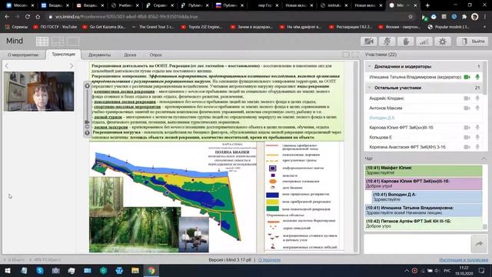The height and width of the screenshot is (277, 492).
Task: Open Windows Start menu
Action: pyautogui.click(x=8, y=270)
